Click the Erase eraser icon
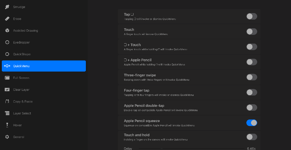This screenshot has width=291, height=150. pyautogui.click(x=7, y=19)
